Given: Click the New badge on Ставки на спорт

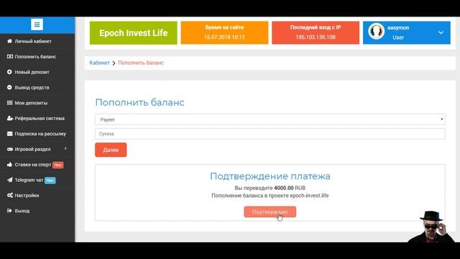Looking at the screenshot, I should [58, 165].
